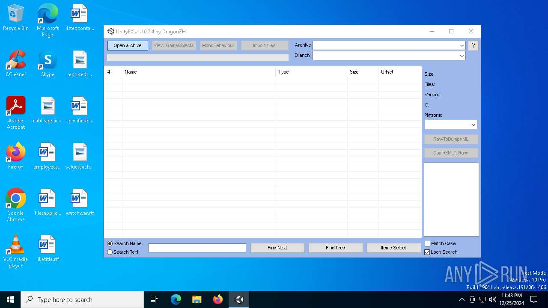
Task: Click the empty preview box
Action: pyautogui.click(x=451, y=199)
